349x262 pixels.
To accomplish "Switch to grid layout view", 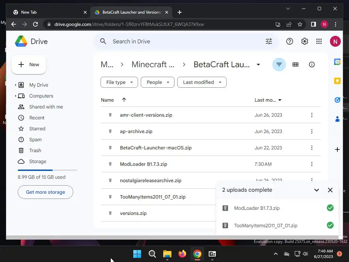I will [x=295, y=64].
